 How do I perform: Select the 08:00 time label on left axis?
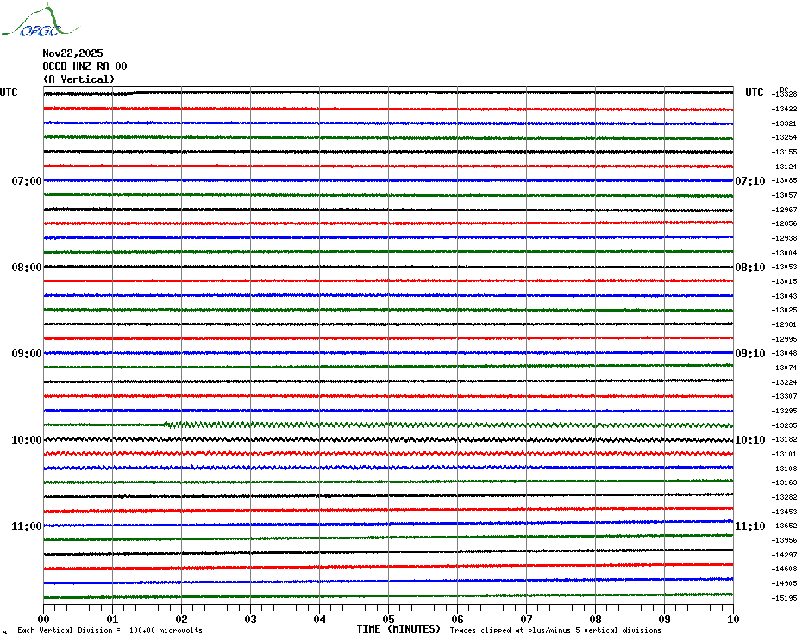[26, 267]
